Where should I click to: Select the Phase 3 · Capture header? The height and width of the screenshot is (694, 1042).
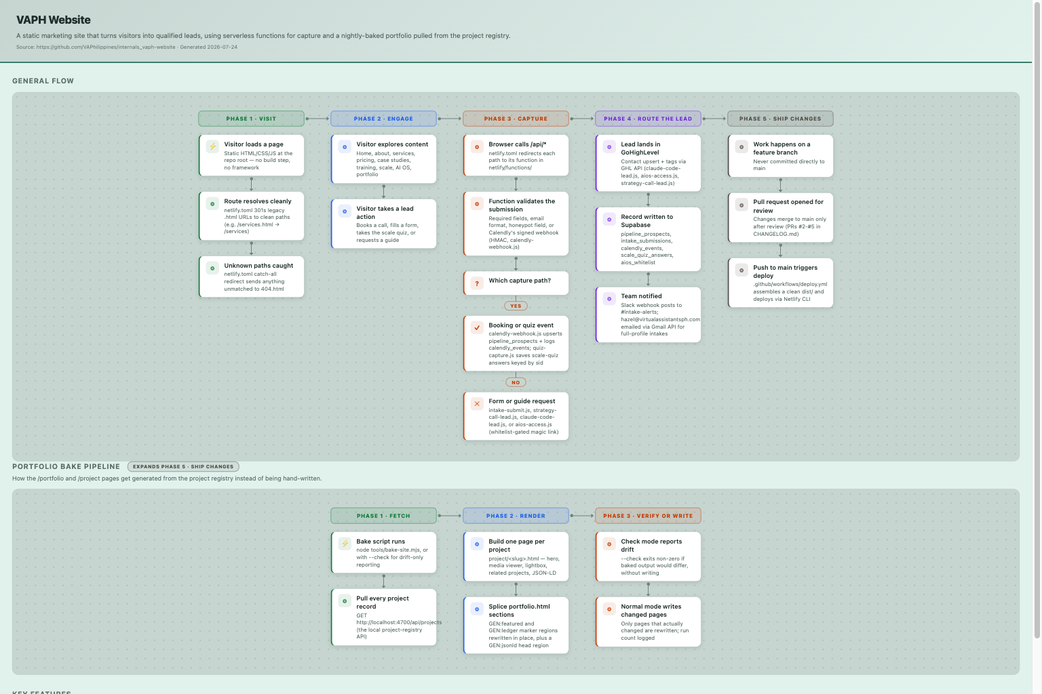[x=516, y=119]
